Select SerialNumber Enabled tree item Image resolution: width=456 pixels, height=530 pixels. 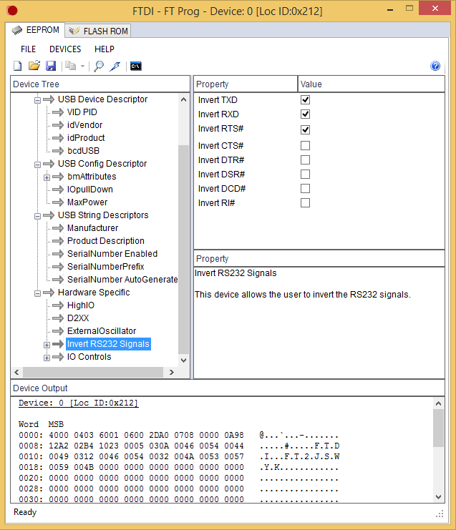click(x=112, y=253)
